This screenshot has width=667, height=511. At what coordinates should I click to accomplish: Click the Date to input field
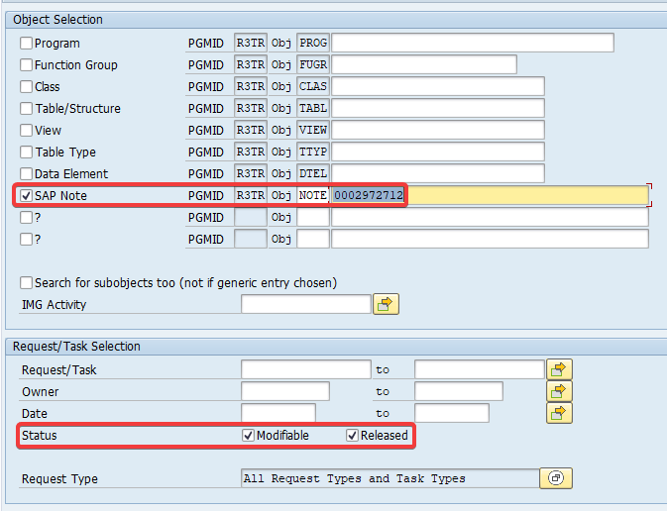point(451,413)
